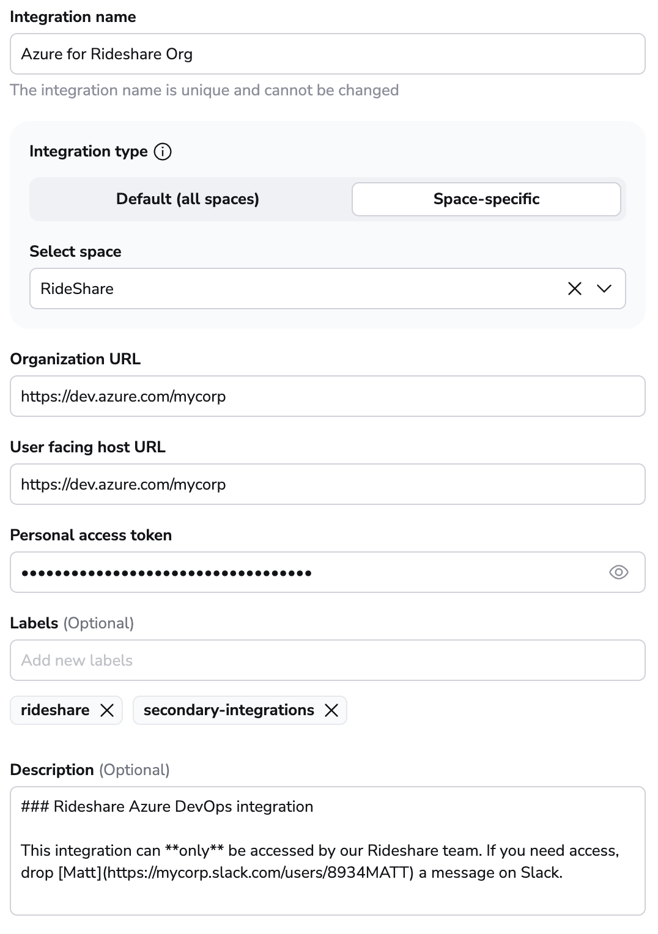Expand the Select space dropdown chevron

(x=604, y=289)
